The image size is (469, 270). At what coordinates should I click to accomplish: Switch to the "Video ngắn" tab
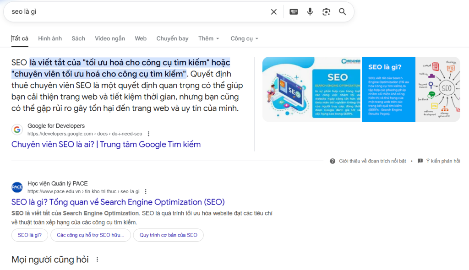[110, 38]
